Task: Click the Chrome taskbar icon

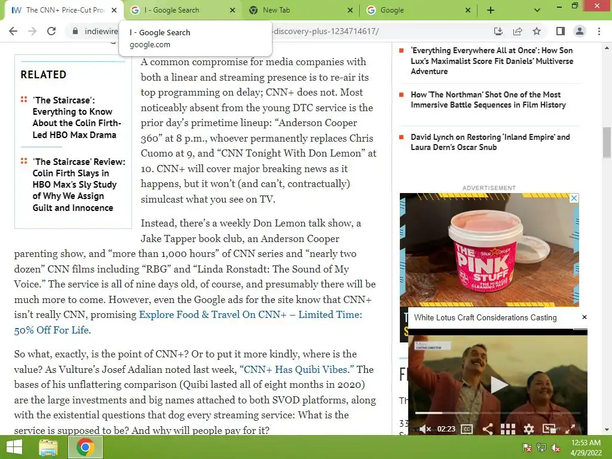Action: (85, 447)
